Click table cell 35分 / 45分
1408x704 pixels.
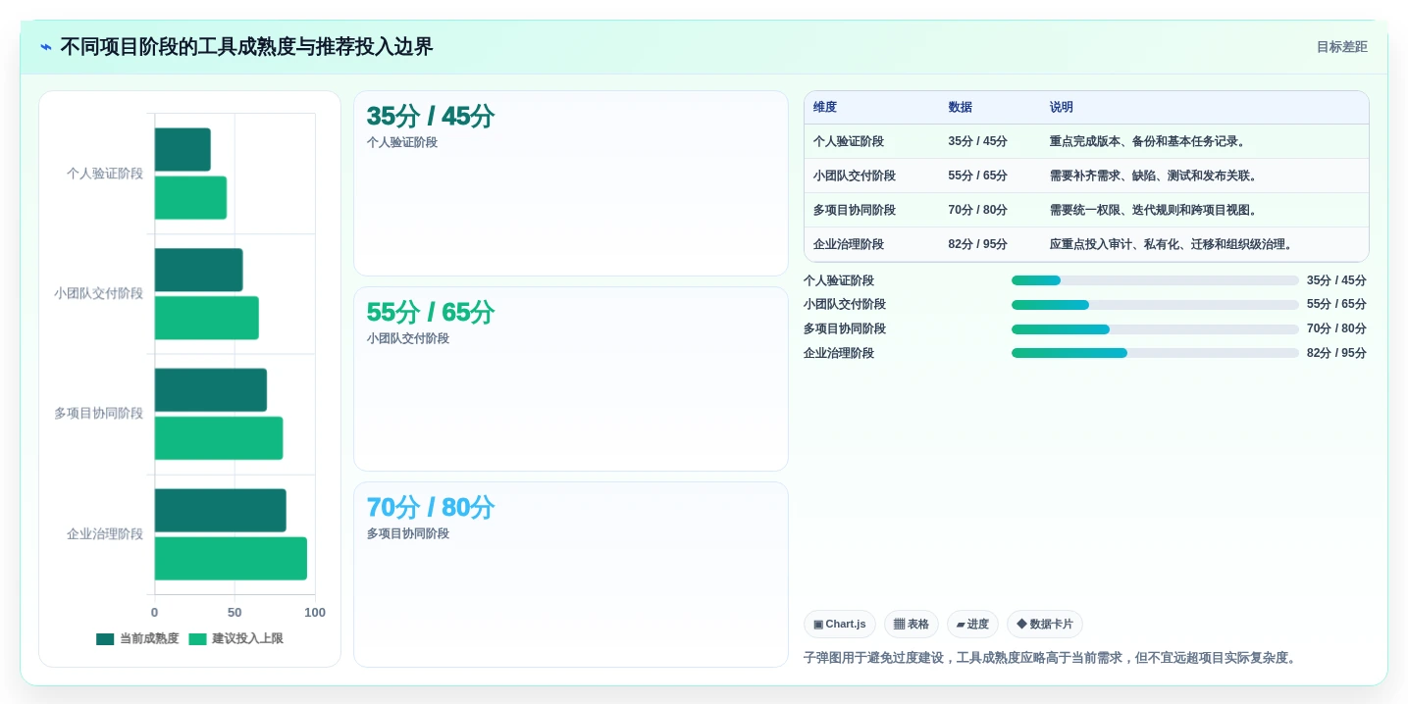click(977, 142)
